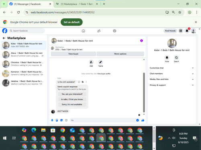Image resolution: width=201 pixels, height=150 pixels.
Task: Mute the chat using the bell icon
Action: [167, 58]
